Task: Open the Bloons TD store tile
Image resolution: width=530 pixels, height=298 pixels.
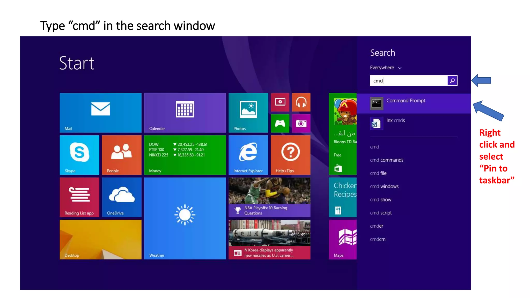Action: (343, 134)
